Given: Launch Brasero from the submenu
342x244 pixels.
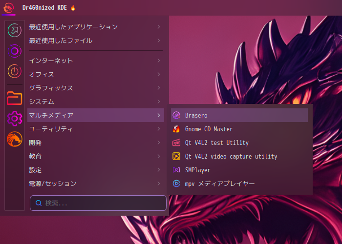Looking at the screenshot, I should 239,115.
